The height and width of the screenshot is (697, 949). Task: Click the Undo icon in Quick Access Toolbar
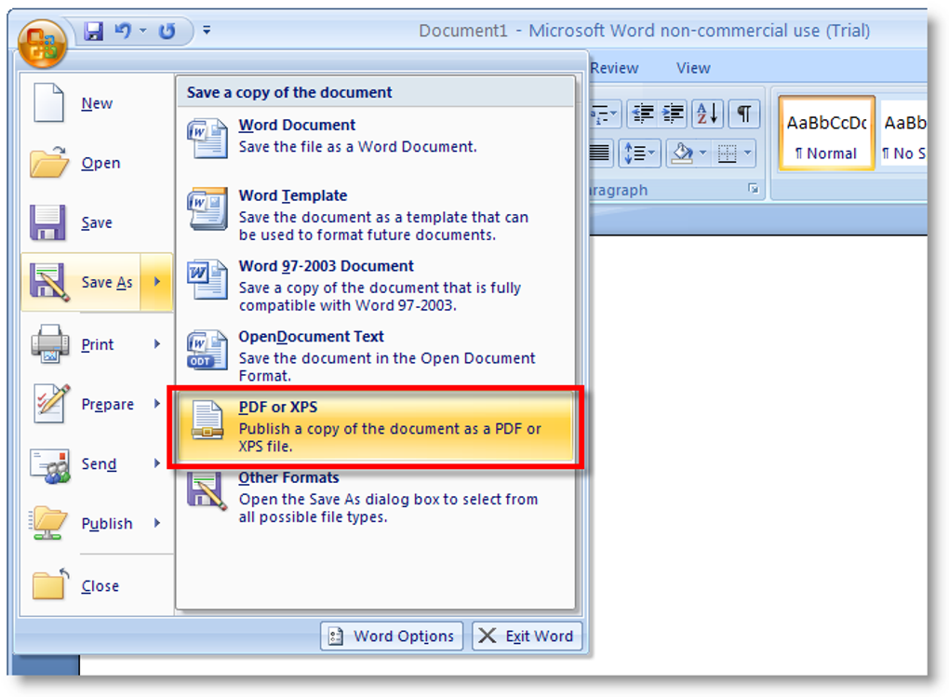pyautogui.click(x=123, y=31)
